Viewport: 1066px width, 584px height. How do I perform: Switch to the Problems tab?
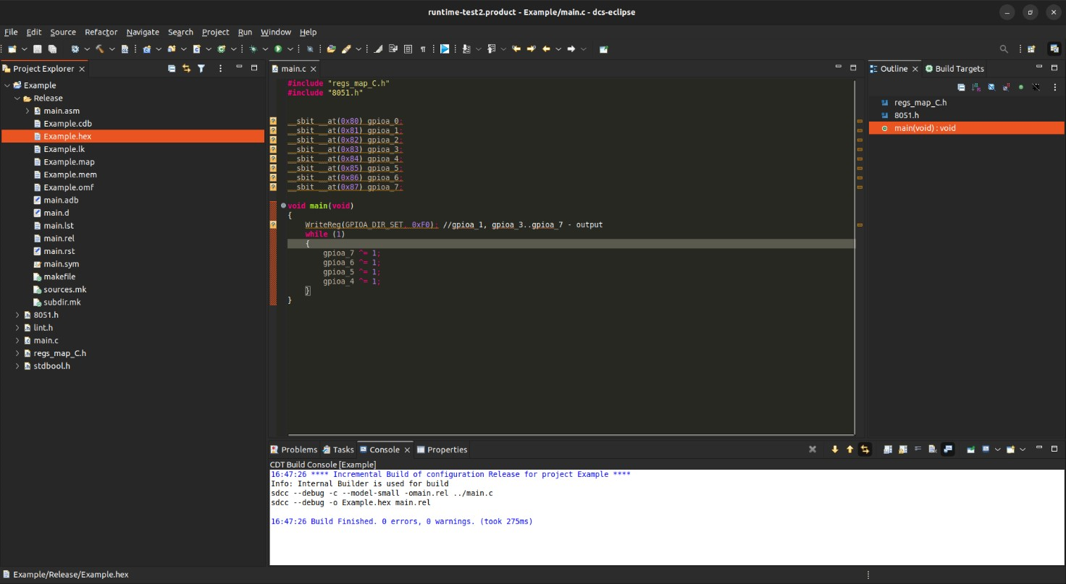293,449
